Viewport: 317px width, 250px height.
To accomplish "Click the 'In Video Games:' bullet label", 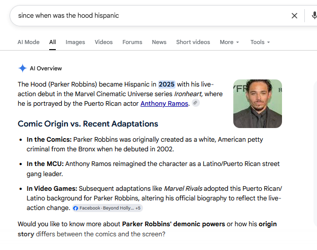I will click(52, 188).
